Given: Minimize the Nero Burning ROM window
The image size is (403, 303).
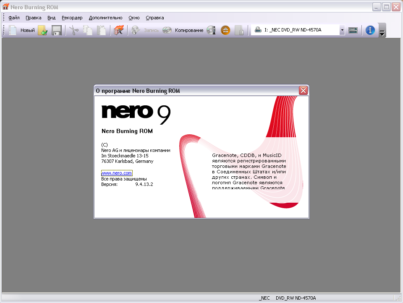Looking at the screenshot, I should (x=377, y=7).
